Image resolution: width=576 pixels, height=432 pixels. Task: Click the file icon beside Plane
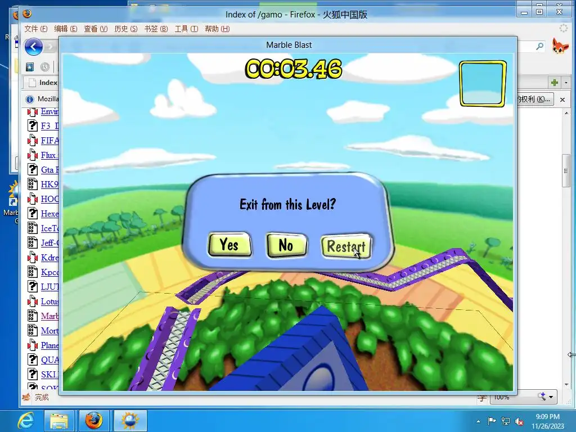(x=33, y=345)
